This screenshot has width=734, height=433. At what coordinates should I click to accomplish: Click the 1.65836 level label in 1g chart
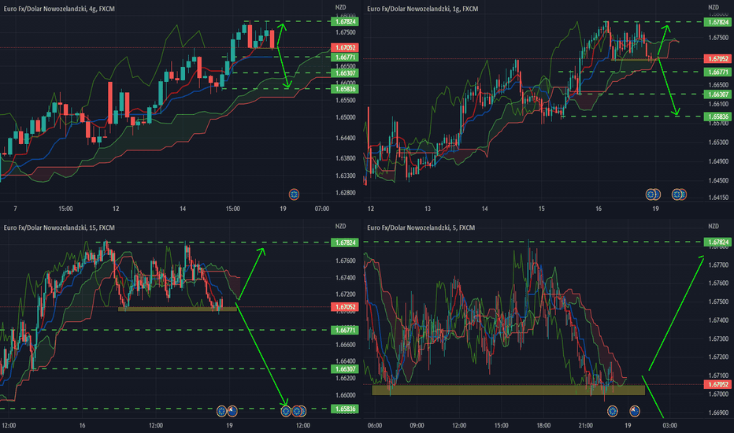[x=717, y=117]
